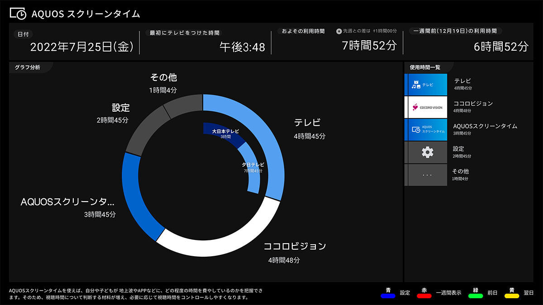Go to 翌日 next to the yellow button

(x=529, y=293)
